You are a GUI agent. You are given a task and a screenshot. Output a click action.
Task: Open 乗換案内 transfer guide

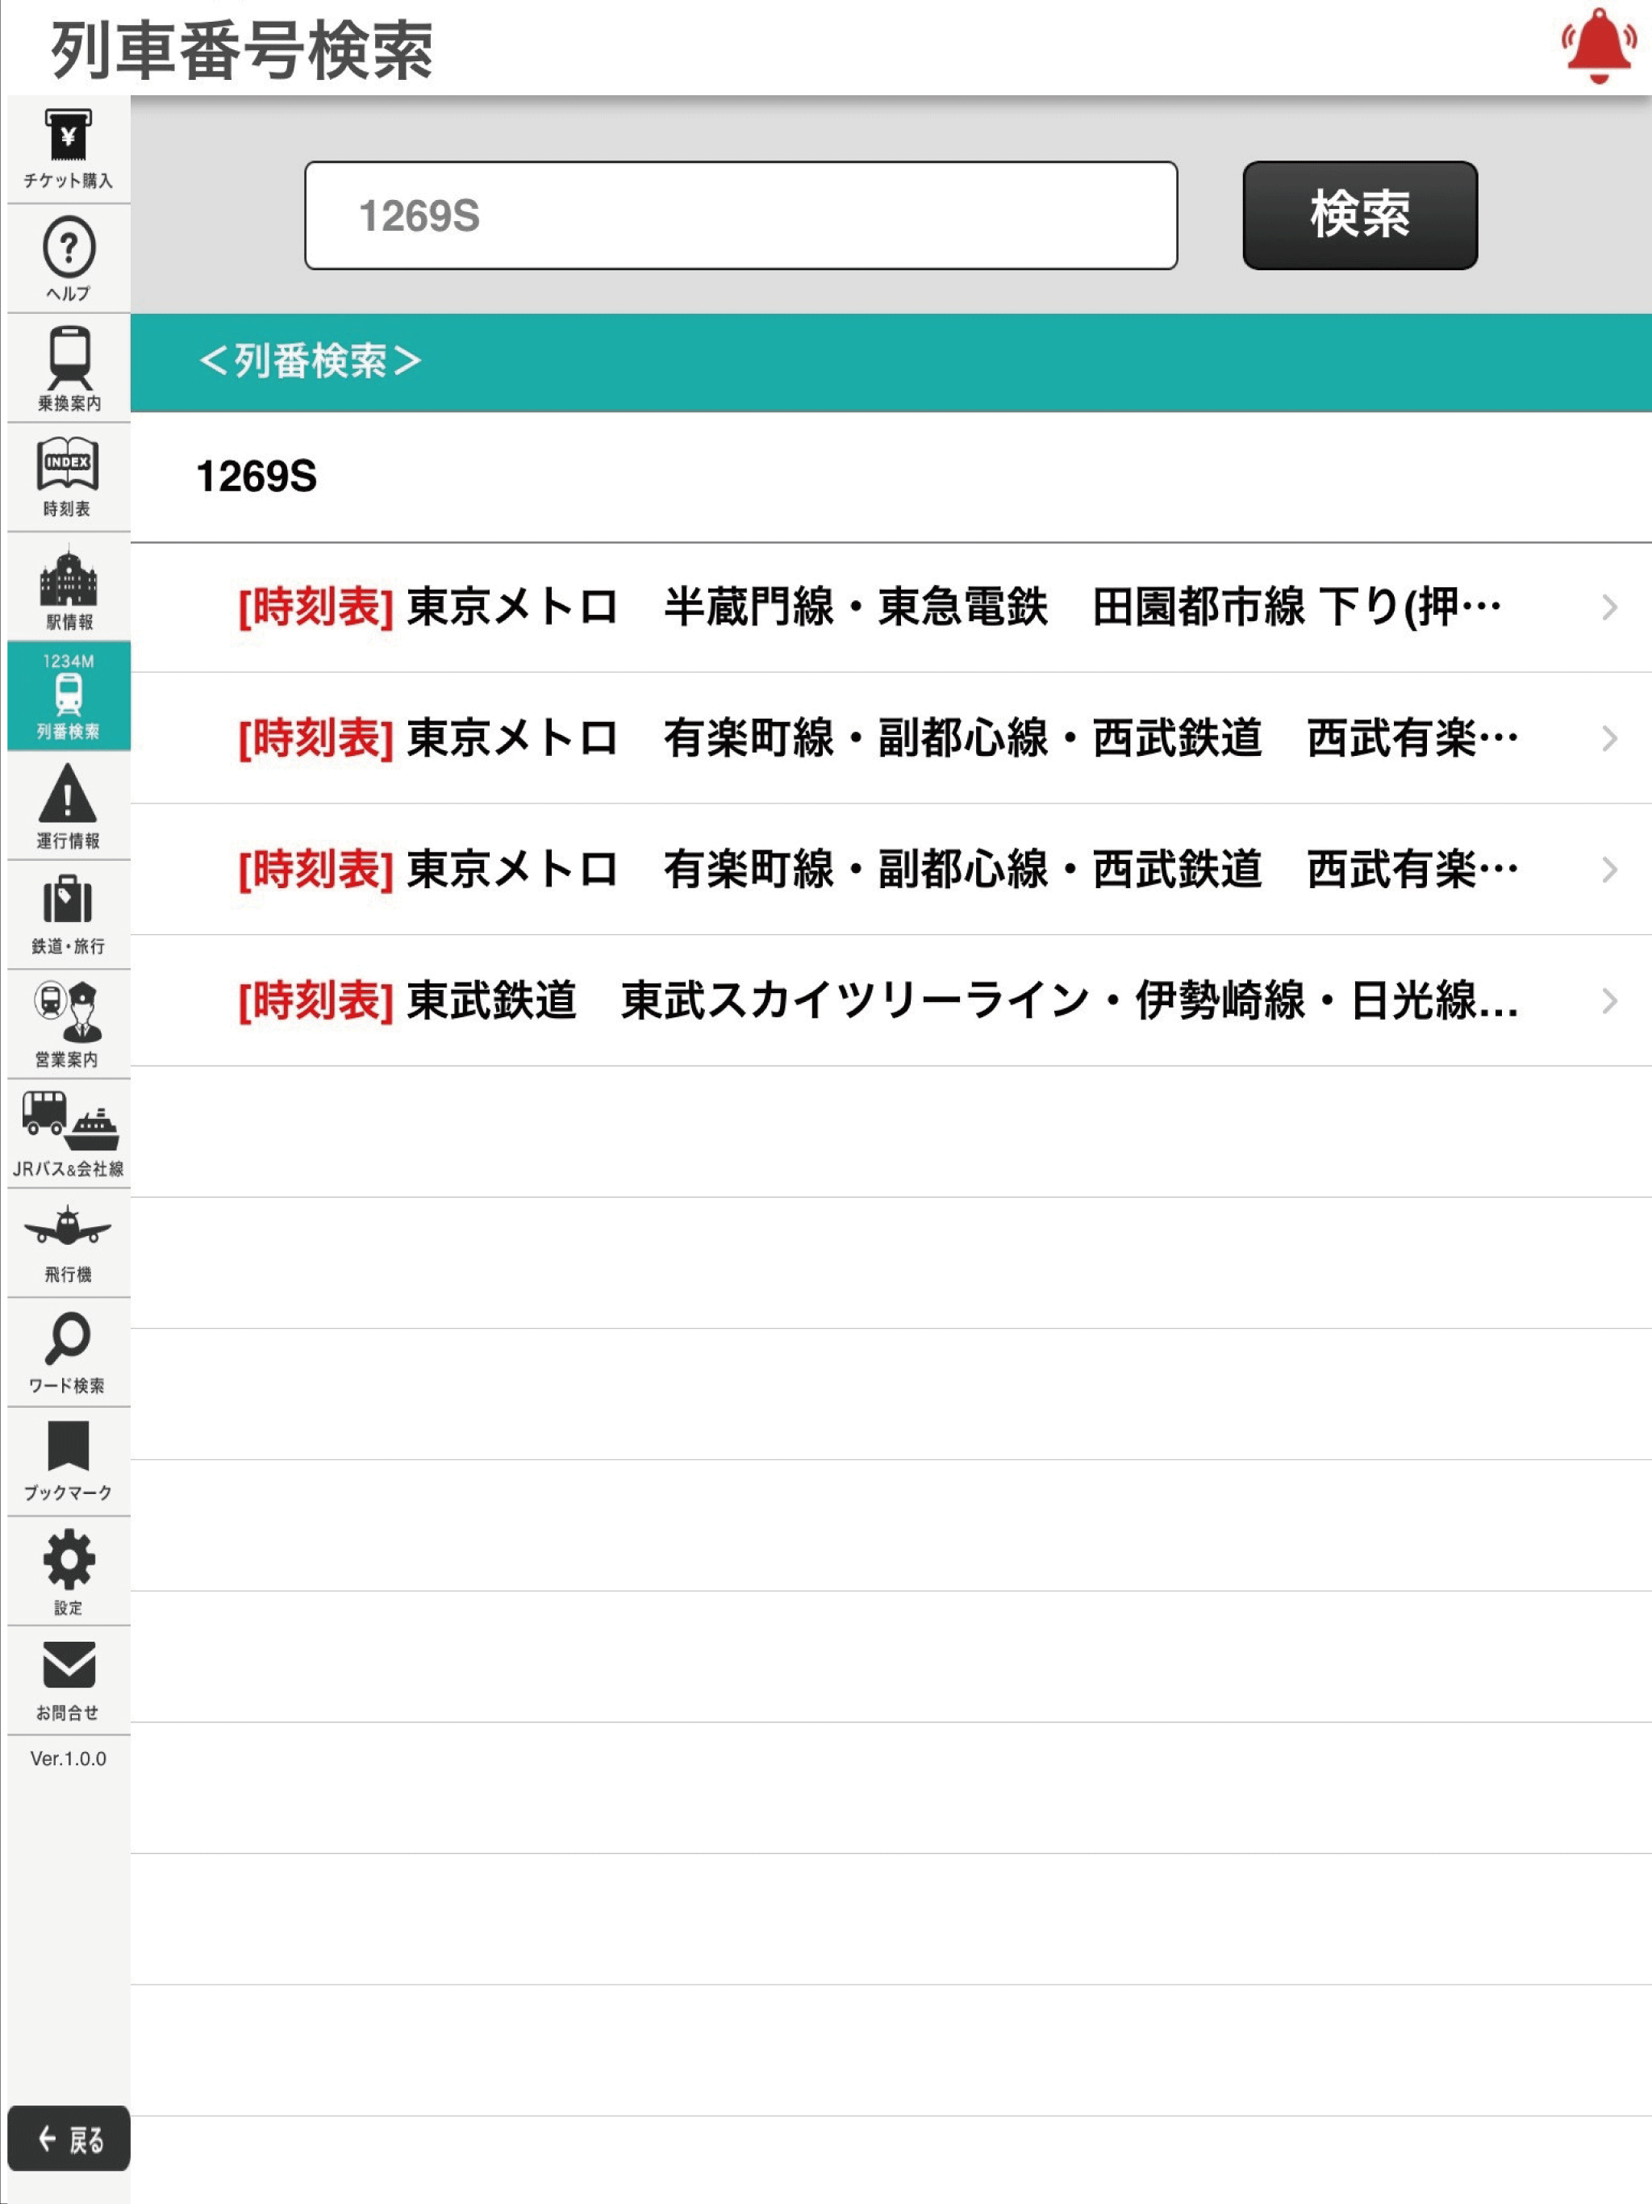[x=68, y=369]
